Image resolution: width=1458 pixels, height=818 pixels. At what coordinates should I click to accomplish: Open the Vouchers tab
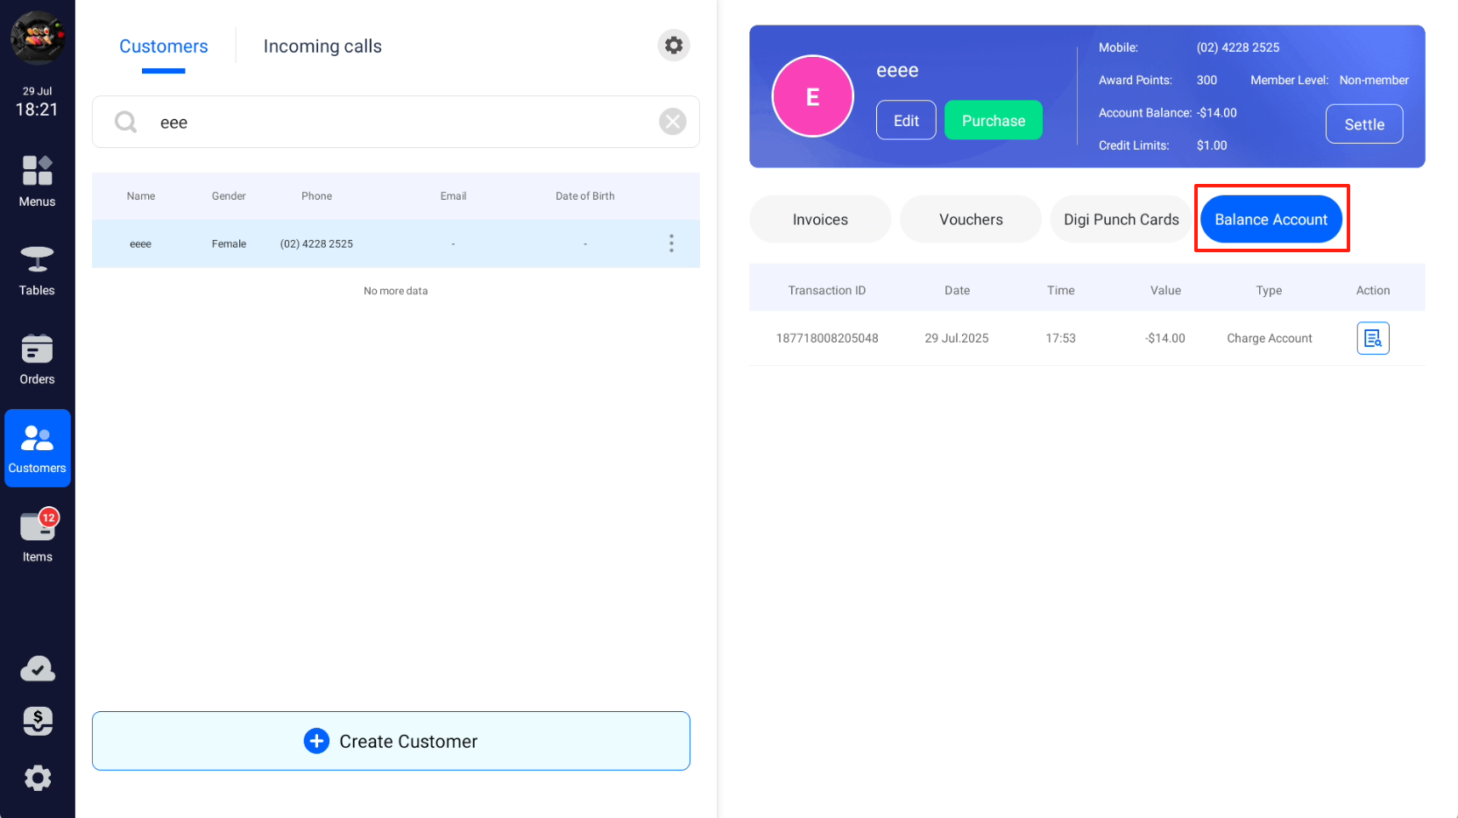[x=971, y=219]
